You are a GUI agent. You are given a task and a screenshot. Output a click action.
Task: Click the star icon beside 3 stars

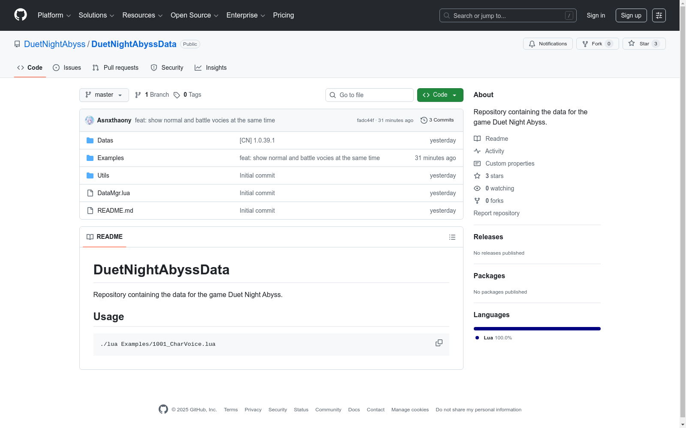(x=477, y=176)
